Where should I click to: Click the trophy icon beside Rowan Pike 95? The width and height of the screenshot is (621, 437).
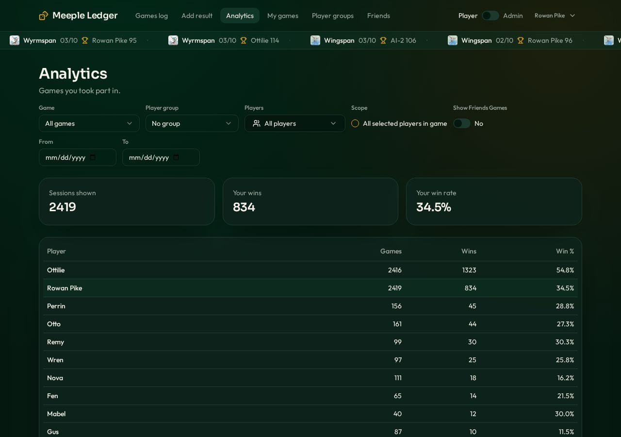(85, 40)
